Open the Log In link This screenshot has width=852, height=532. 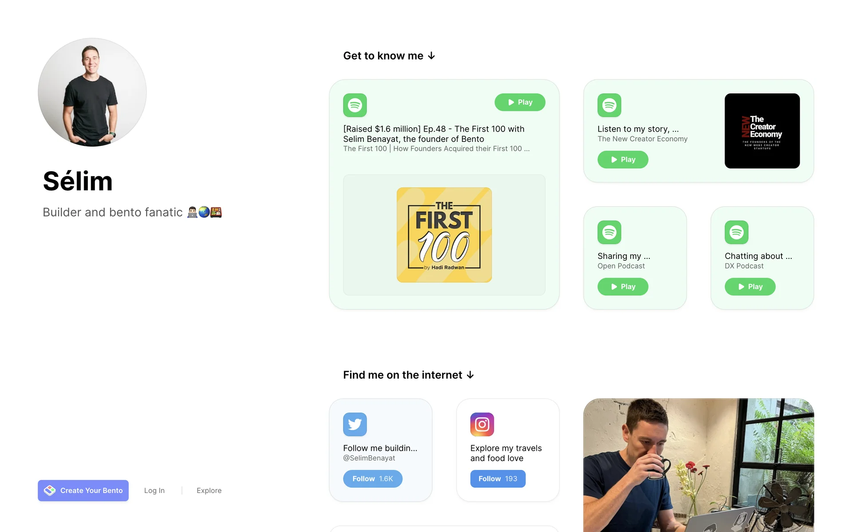point(154,490)
